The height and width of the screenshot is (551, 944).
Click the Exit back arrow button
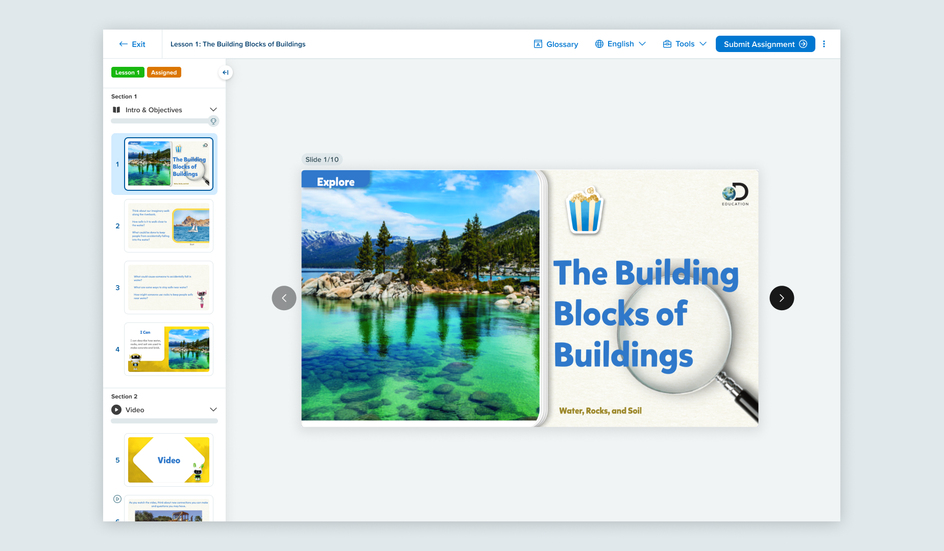(x=132, y=44)
